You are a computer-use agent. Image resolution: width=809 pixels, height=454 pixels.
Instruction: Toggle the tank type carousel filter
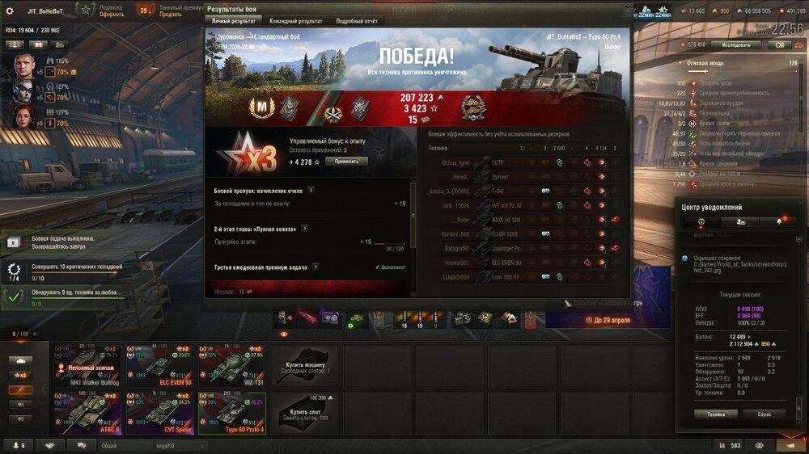(x=20, y=361)
